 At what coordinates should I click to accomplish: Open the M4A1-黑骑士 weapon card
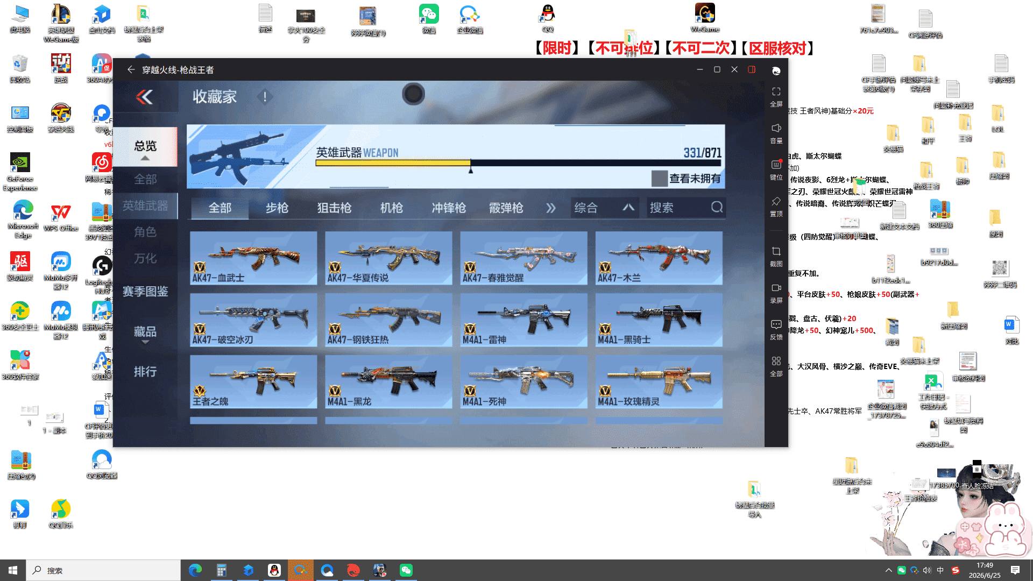pos(659,320)
